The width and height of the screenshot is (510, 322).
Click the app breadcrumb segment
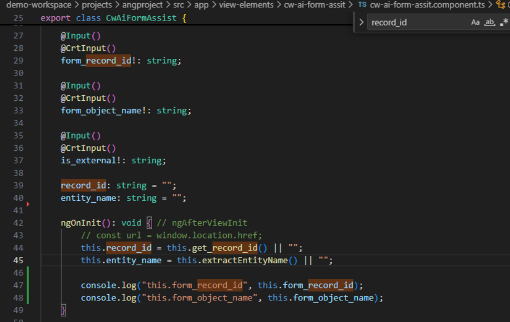(x=201, y=5)
